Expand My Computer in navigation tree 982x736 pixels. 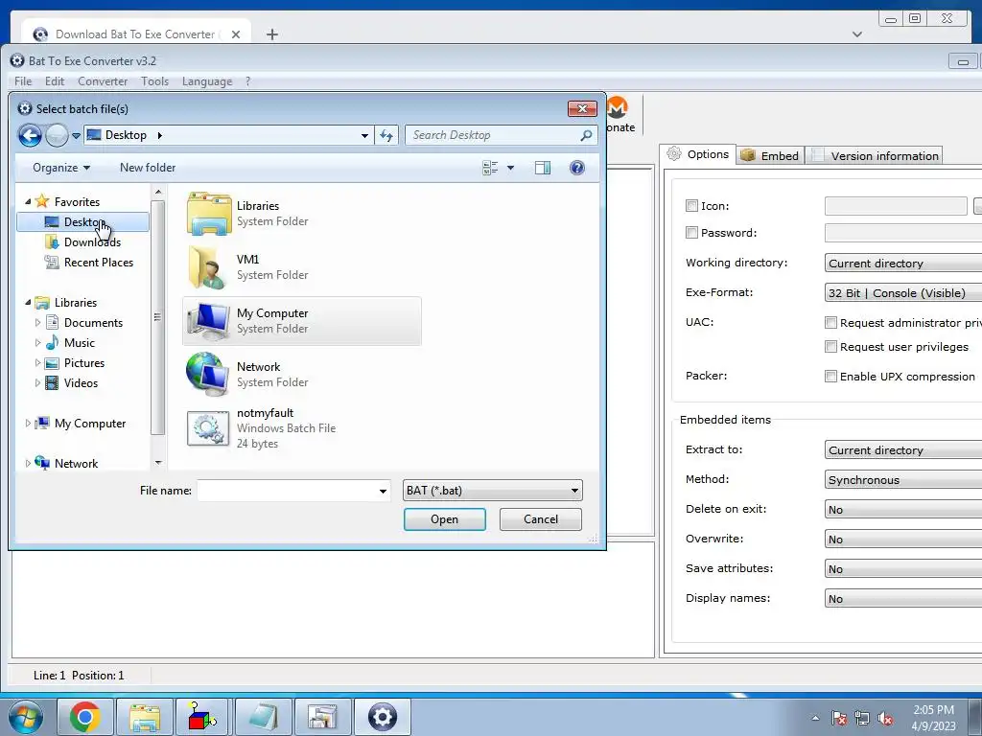click(x=28, y=424)
